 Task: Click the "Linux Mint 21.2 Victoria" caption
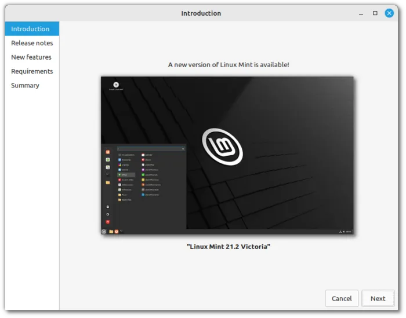229,247
